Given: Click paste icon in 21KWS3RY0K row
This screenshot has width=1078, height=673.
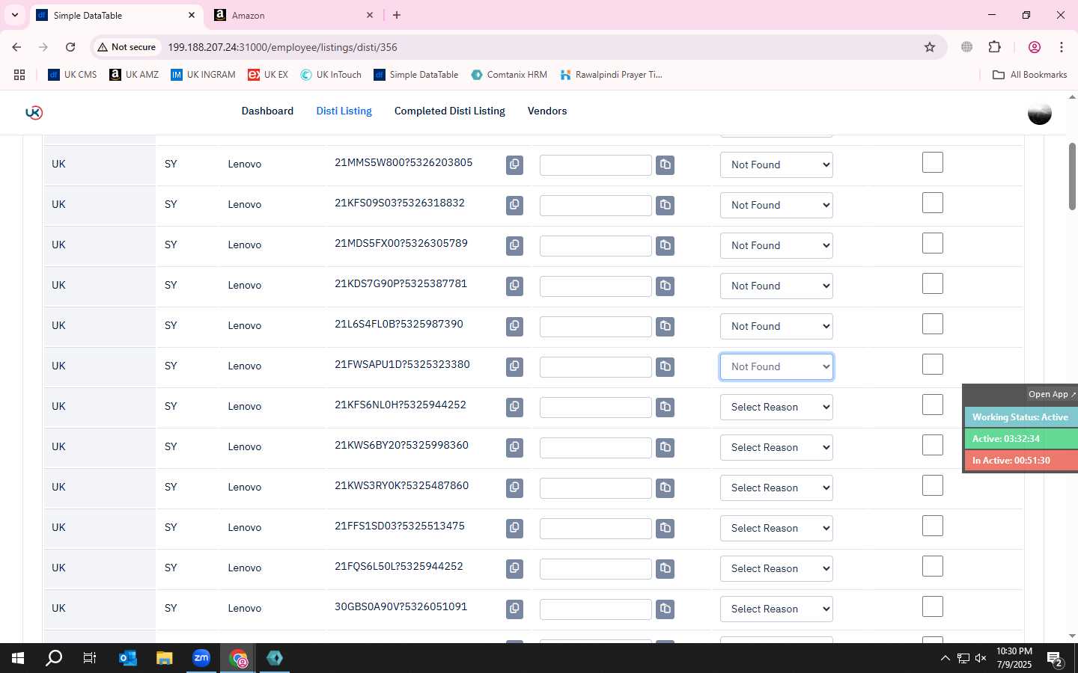Looking at the screenshot, I should [665, 488].
